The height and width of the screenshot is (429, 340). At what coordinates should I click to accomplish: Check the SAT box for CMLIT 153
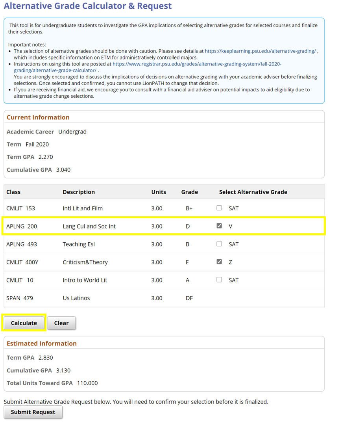[x=219, y=208]
